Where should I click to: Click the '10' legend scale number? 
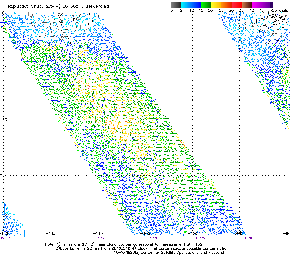coord(192,11)
